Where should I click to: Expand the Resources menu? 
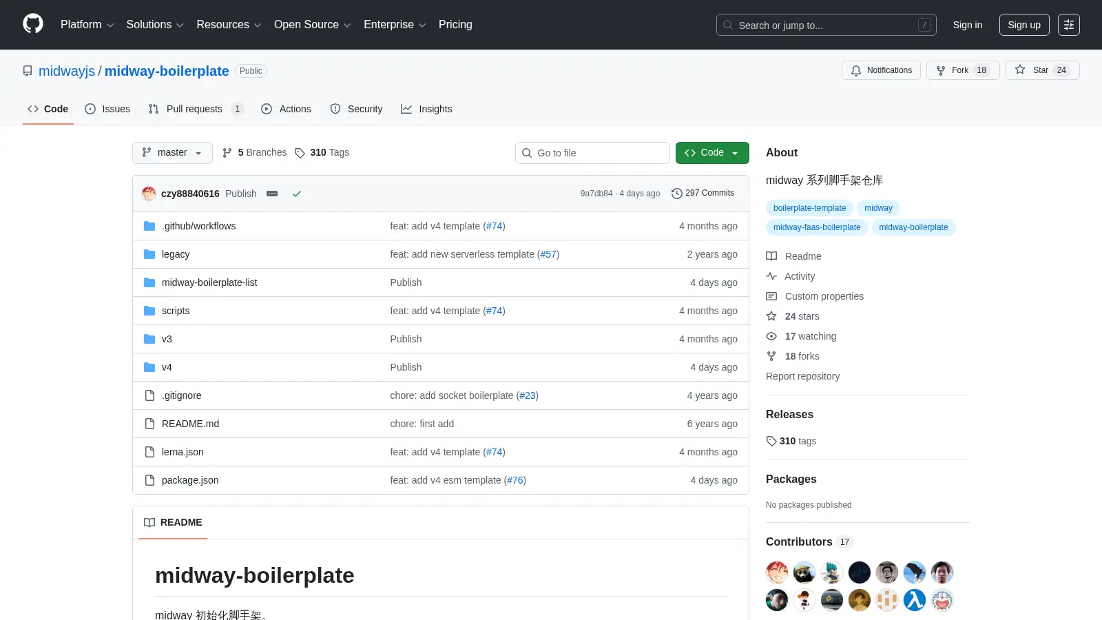(x=229, y=25)
